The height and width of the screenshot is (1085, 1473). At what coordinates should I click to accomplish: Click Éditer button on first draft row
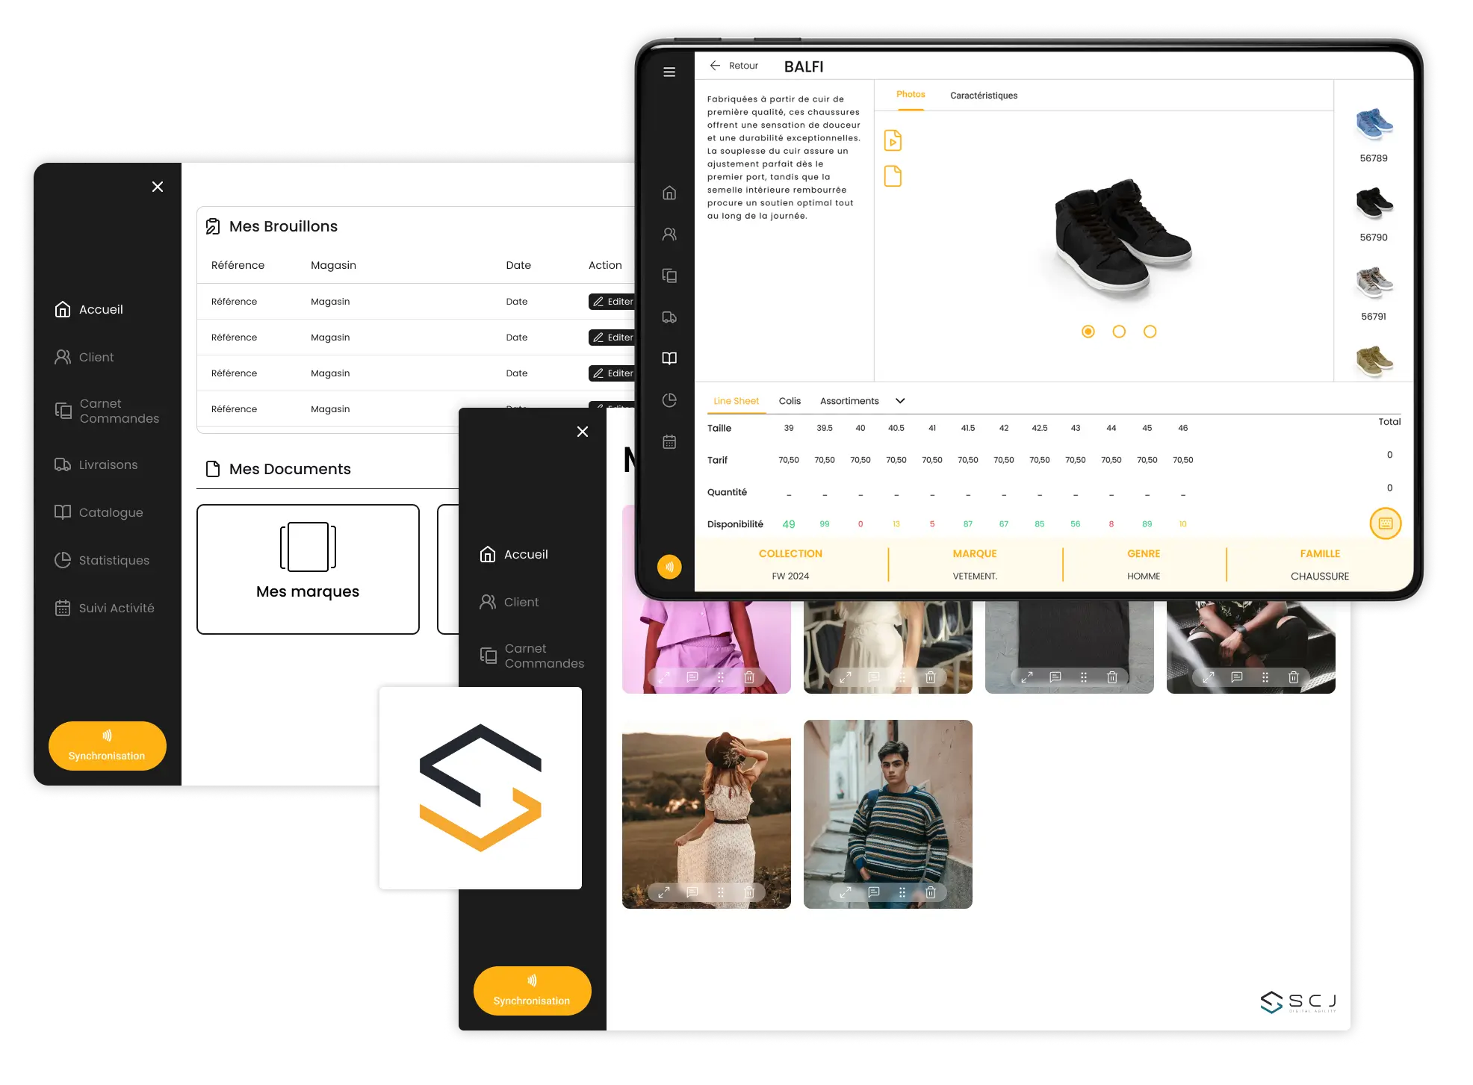612,301
